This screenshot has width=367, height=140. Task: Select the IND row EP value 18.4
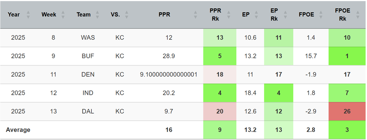[x=250, y=93]
